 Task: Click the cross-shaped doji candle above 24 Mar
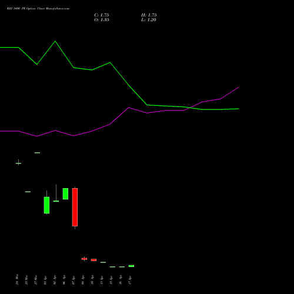(x=18, y=163)
